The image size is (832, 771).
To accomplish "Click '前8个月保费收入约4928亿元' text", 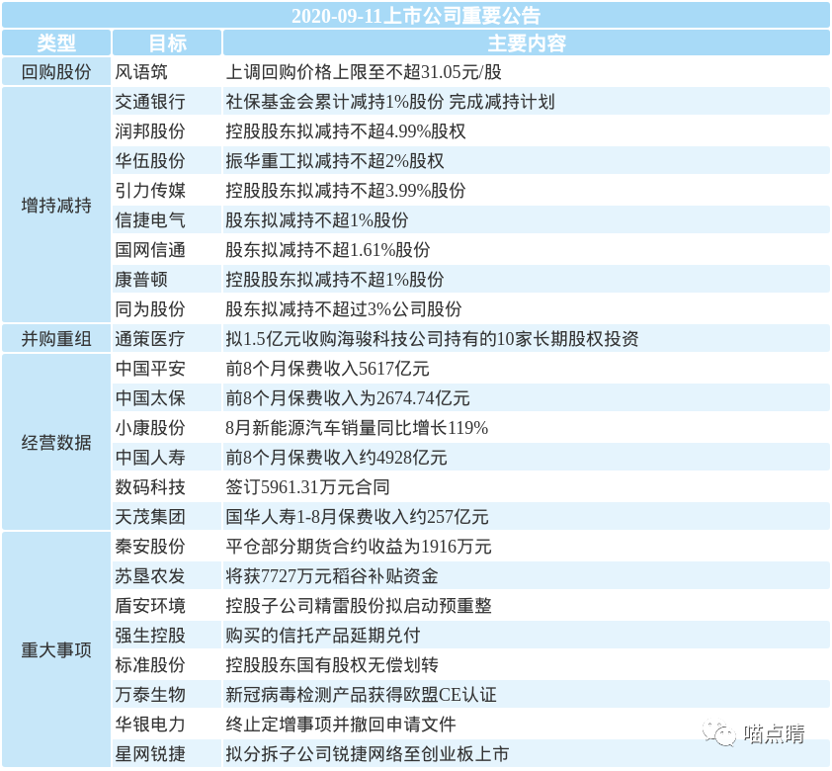I will (x=336, y=457).
